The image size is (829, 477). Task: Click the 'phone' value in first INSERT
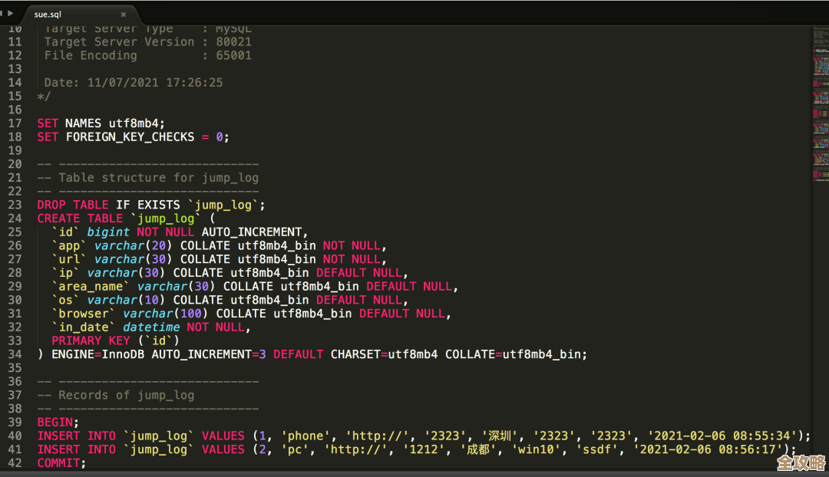[x=306, y=436]
